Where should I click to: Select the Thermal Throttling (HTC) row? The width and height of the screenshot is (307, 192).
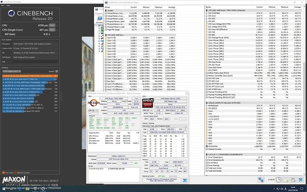click(x=254, y=92)
